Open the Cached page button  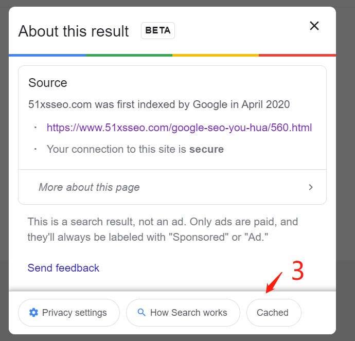tap(273, 313)
